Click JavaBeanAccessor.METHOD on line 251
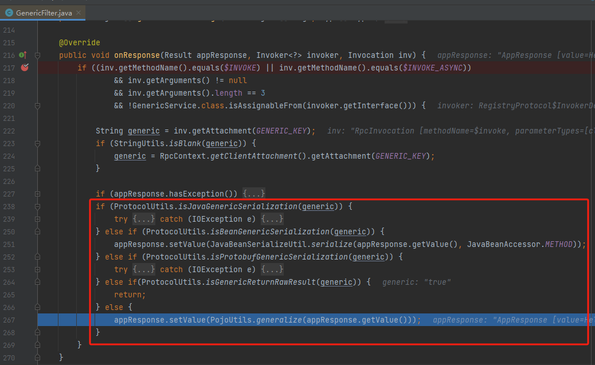 519,244
